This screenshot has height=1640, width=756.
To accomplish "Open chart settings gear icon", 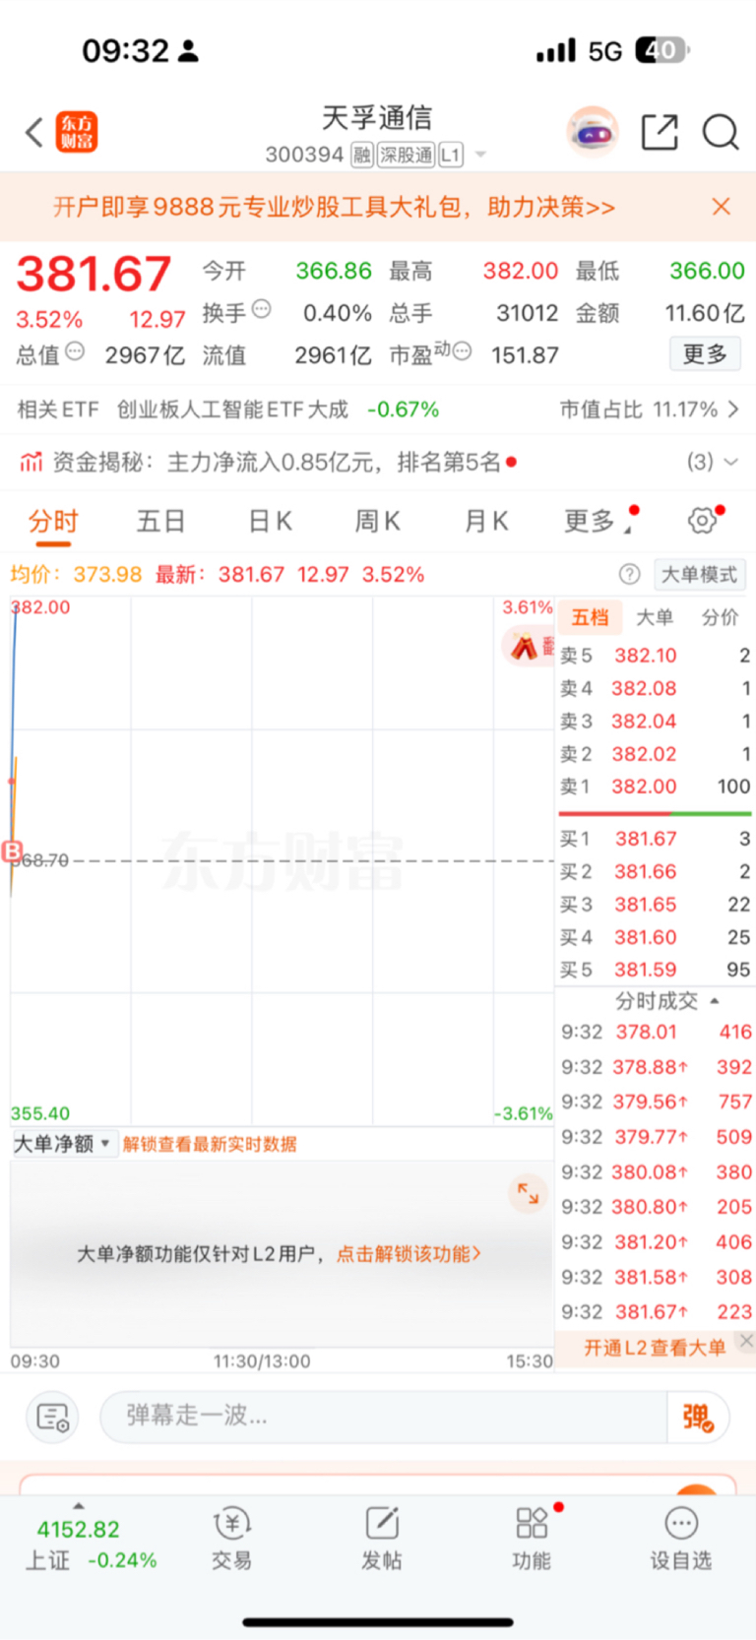I will click(703, 521).
